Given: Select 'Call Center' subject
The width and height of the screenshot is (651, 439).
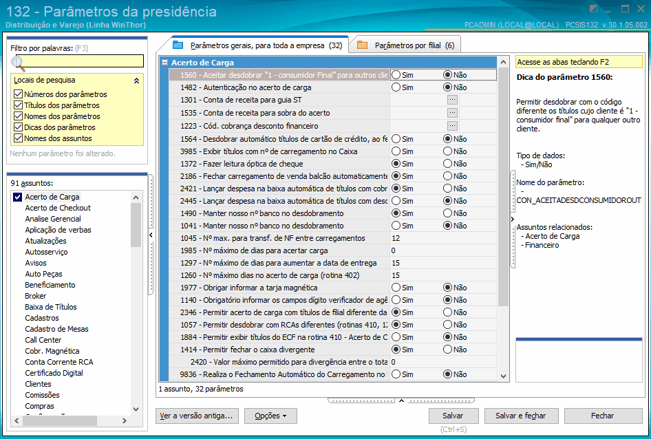Looking at the screenshot, I should tap(43, 340).
